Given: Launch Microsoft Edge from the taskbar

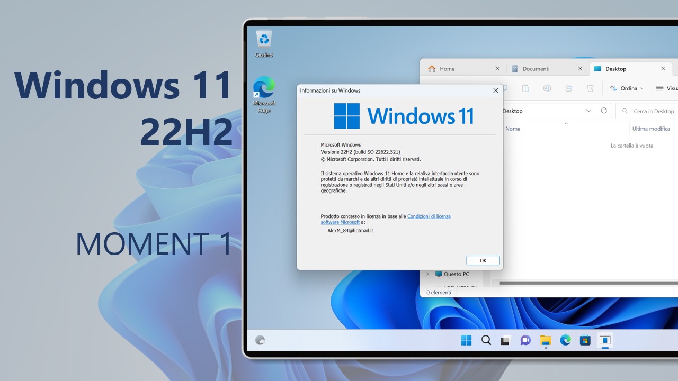Looking at the screenshot, I should (x=565, y=340).
